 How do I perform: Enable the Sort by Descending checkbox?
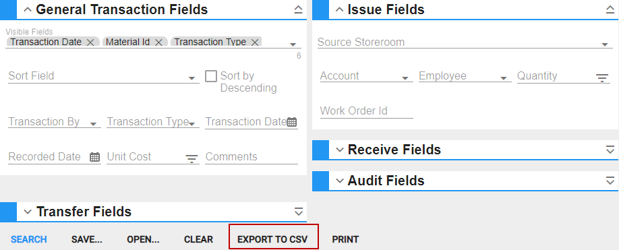tap(211, 76)
